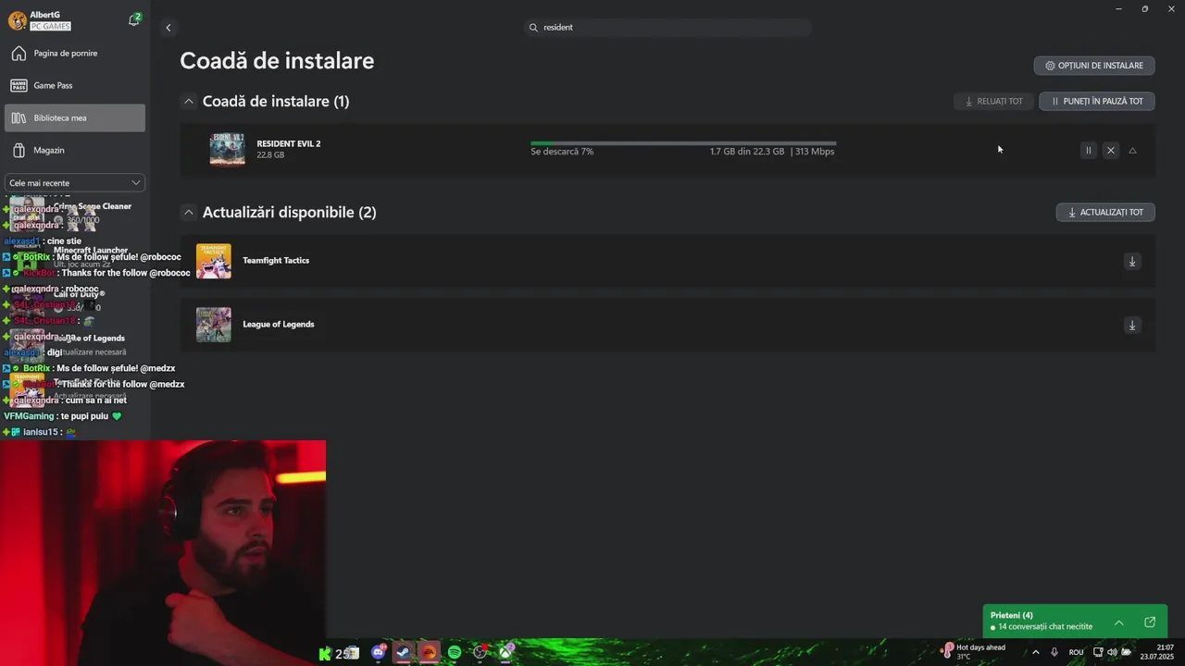This screenshot has height=666, width=1185.
Task: Open Discord from the taskbar
Action: point(378,653)
